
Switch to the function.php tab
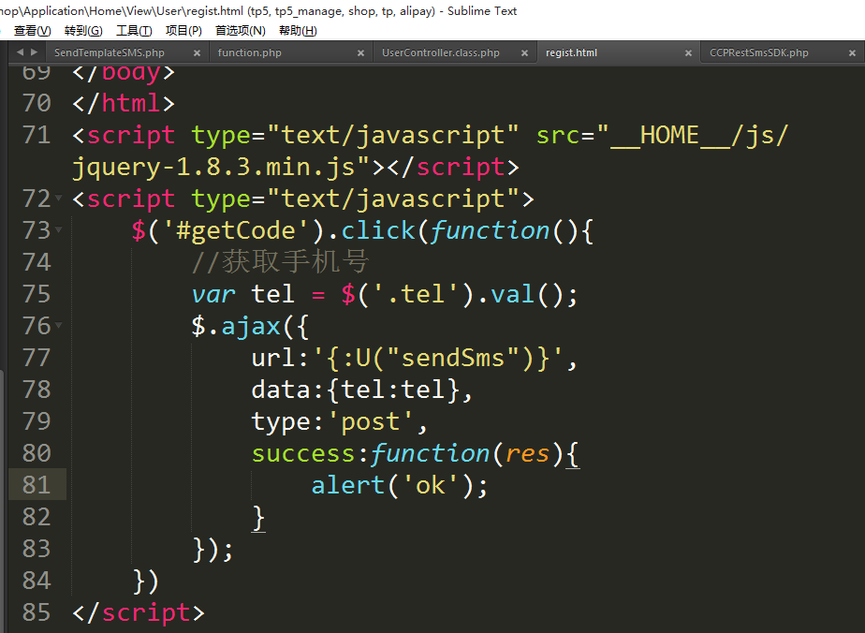[249, 53]
